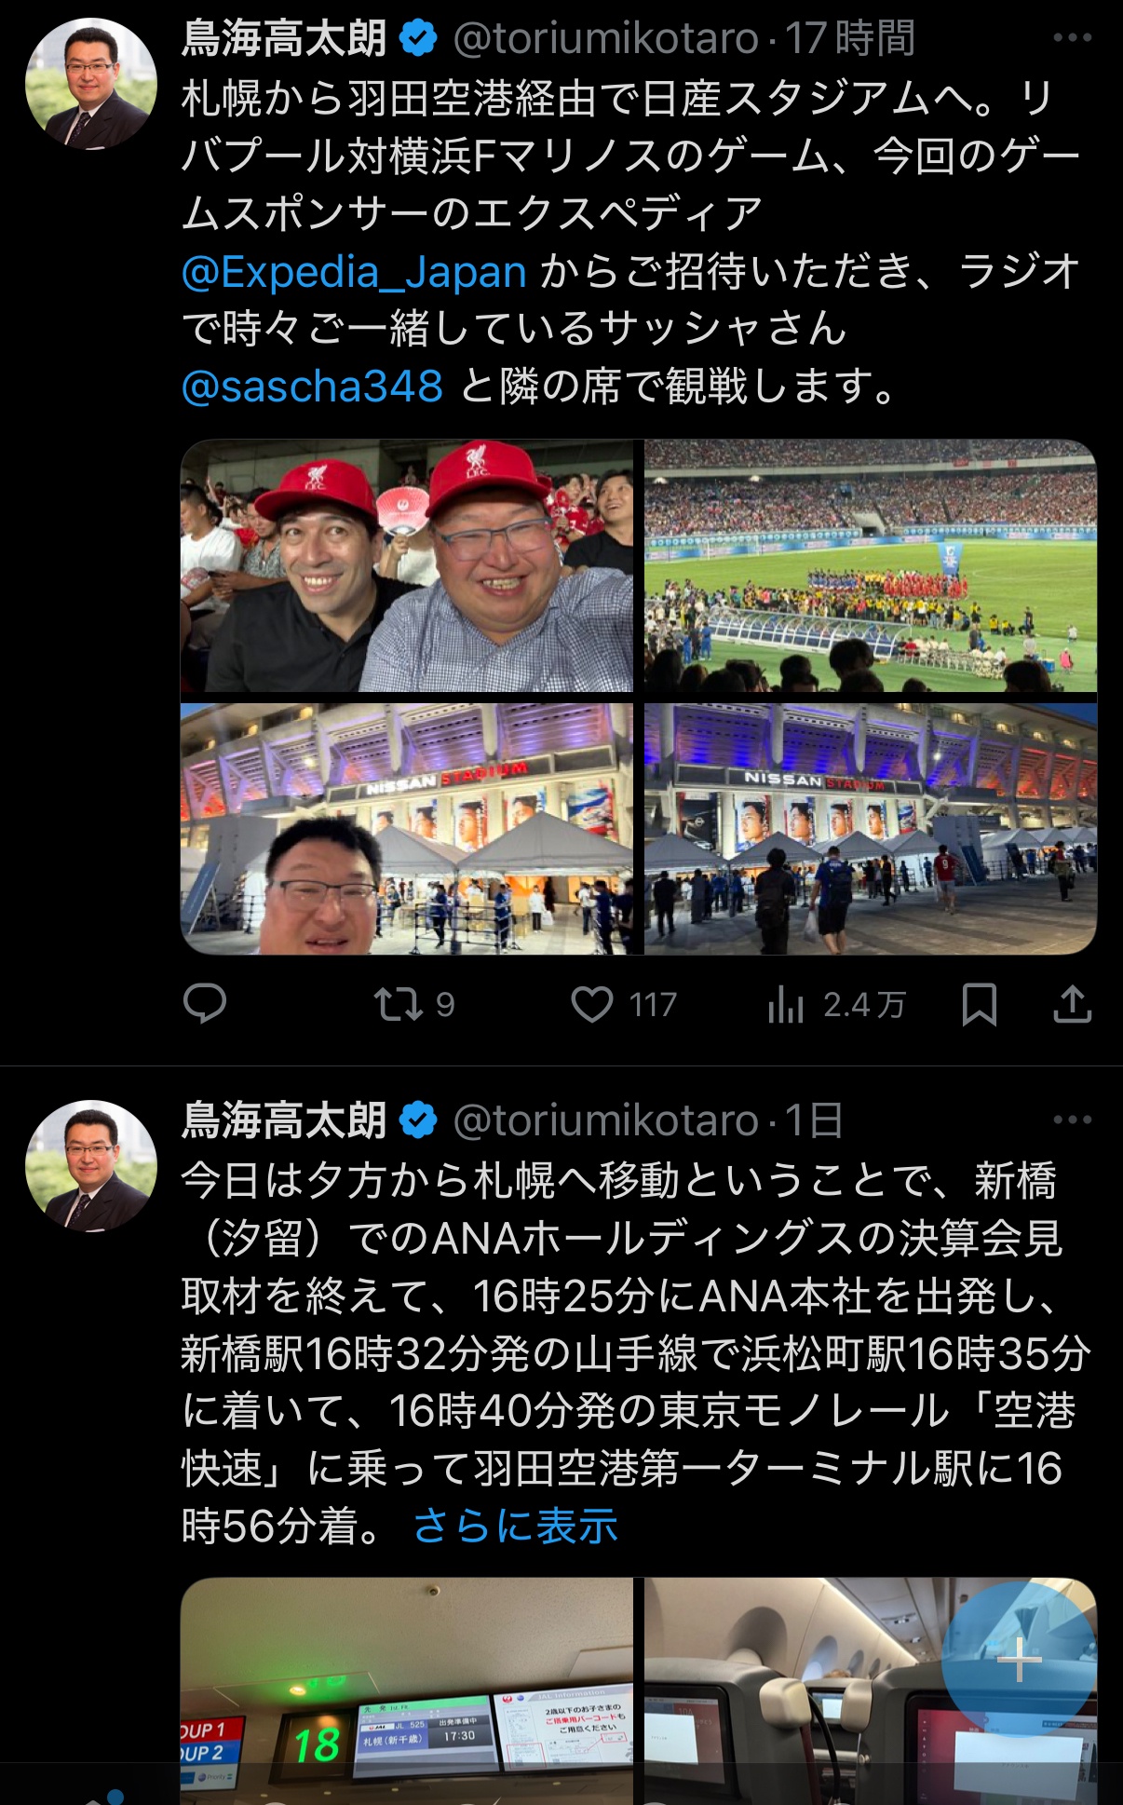Open profile avatar on first tweet

[x=91, y=84]
